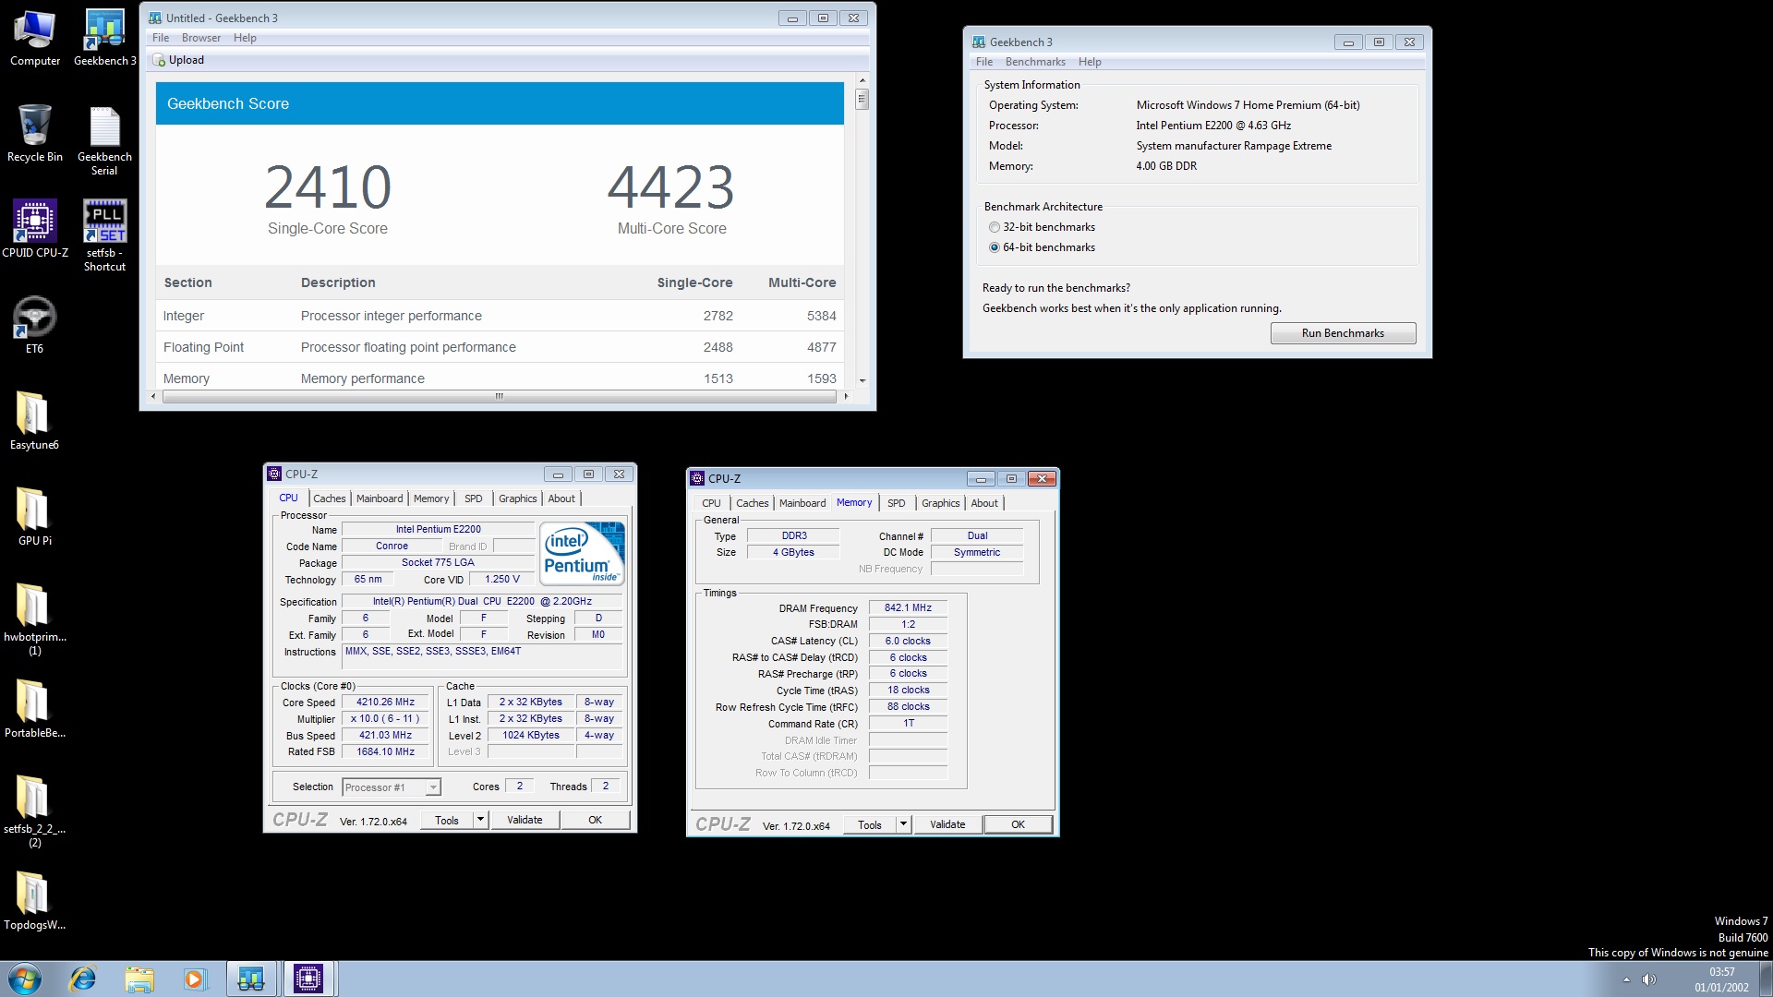The height and width of the screenshot is (997, 1773).
Task: Select the ET6 desktop shortcut
Action: click(x=34, y=325)
